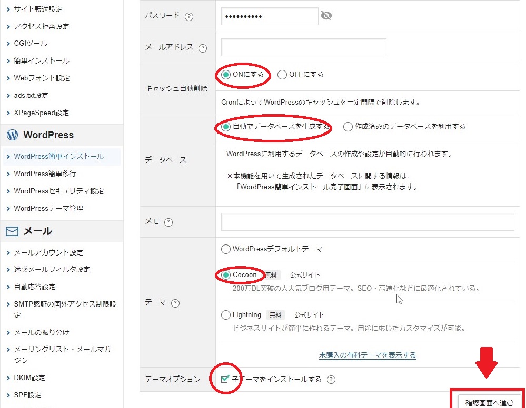This screenshot has width=526, height=408.
Task: Open Webフォント設定 in sidebar
Action: point(42,78)
